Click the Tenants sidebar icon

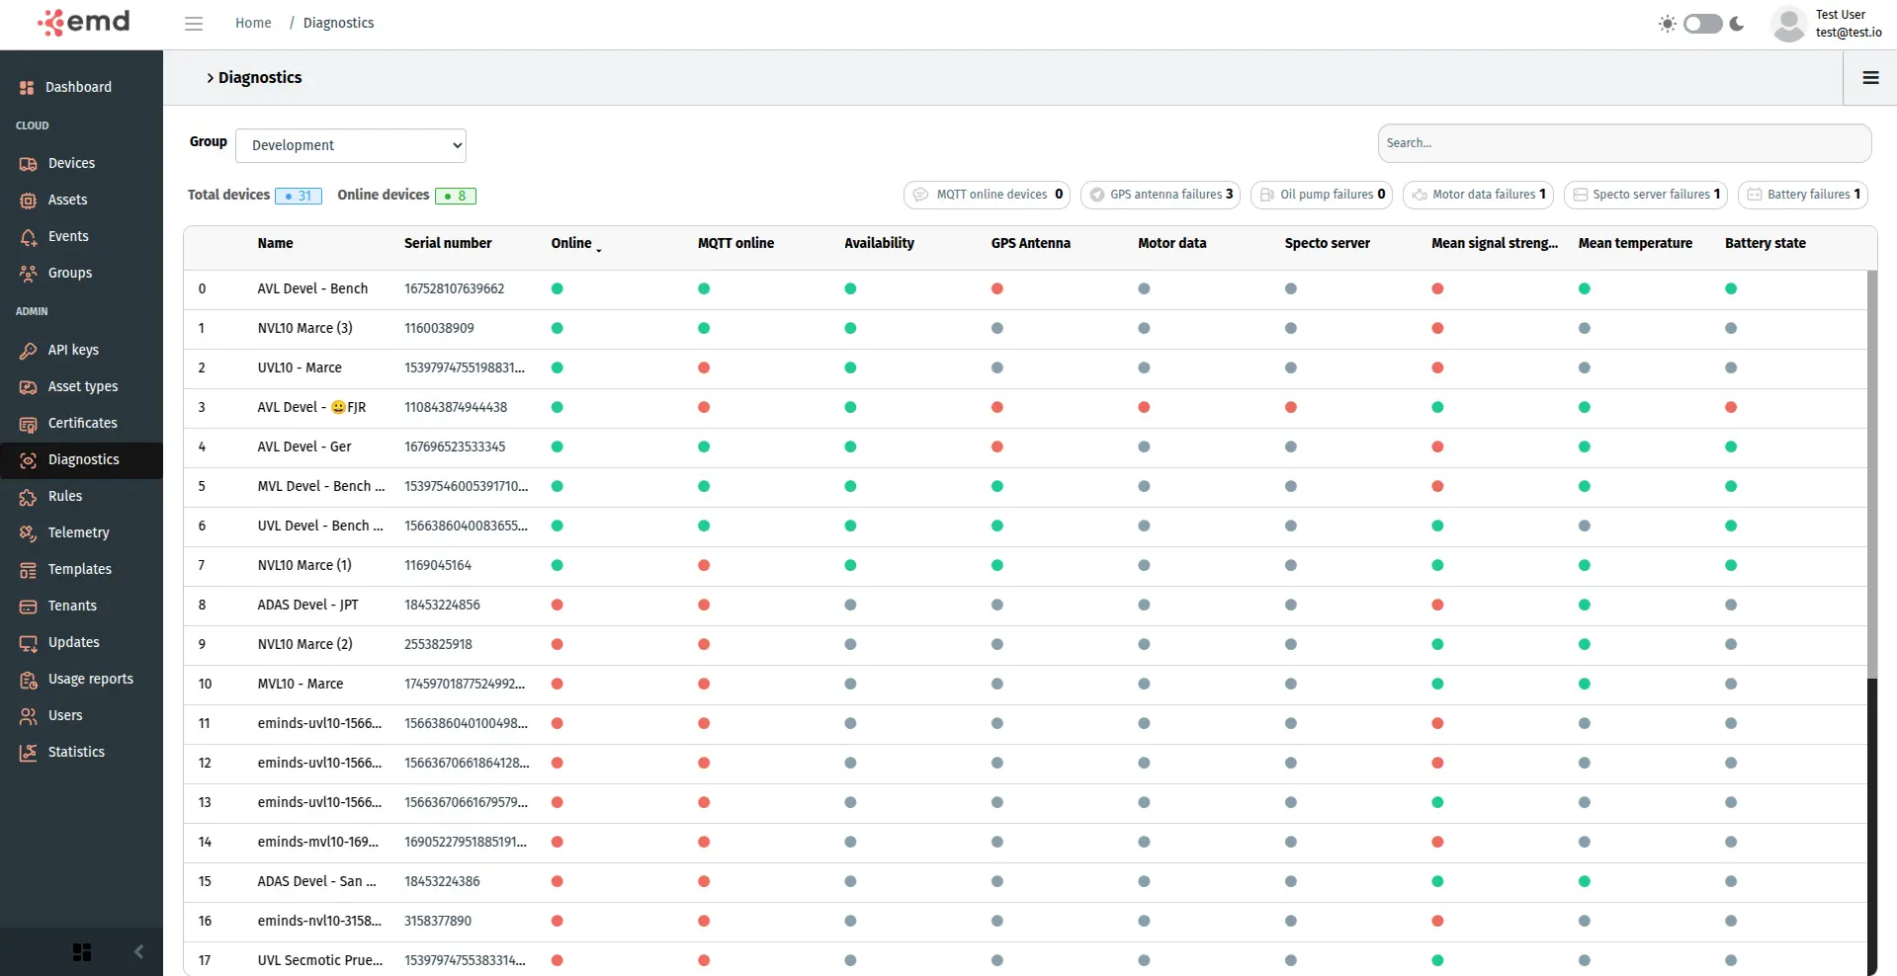[x=28, y=607]
